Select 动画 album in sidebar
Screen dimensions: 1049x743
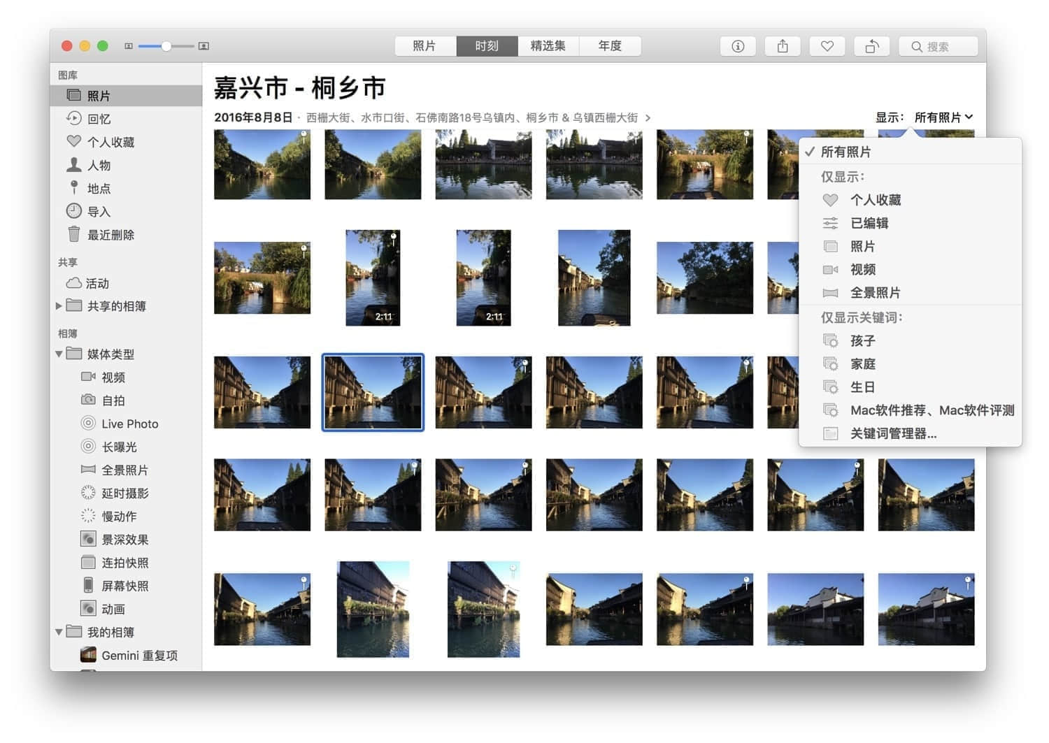126,609
